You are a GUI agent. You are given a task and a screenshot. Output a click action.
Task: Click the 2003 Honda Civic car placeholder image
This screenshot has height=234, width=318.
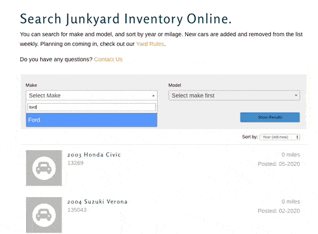(x=44, y=168)
